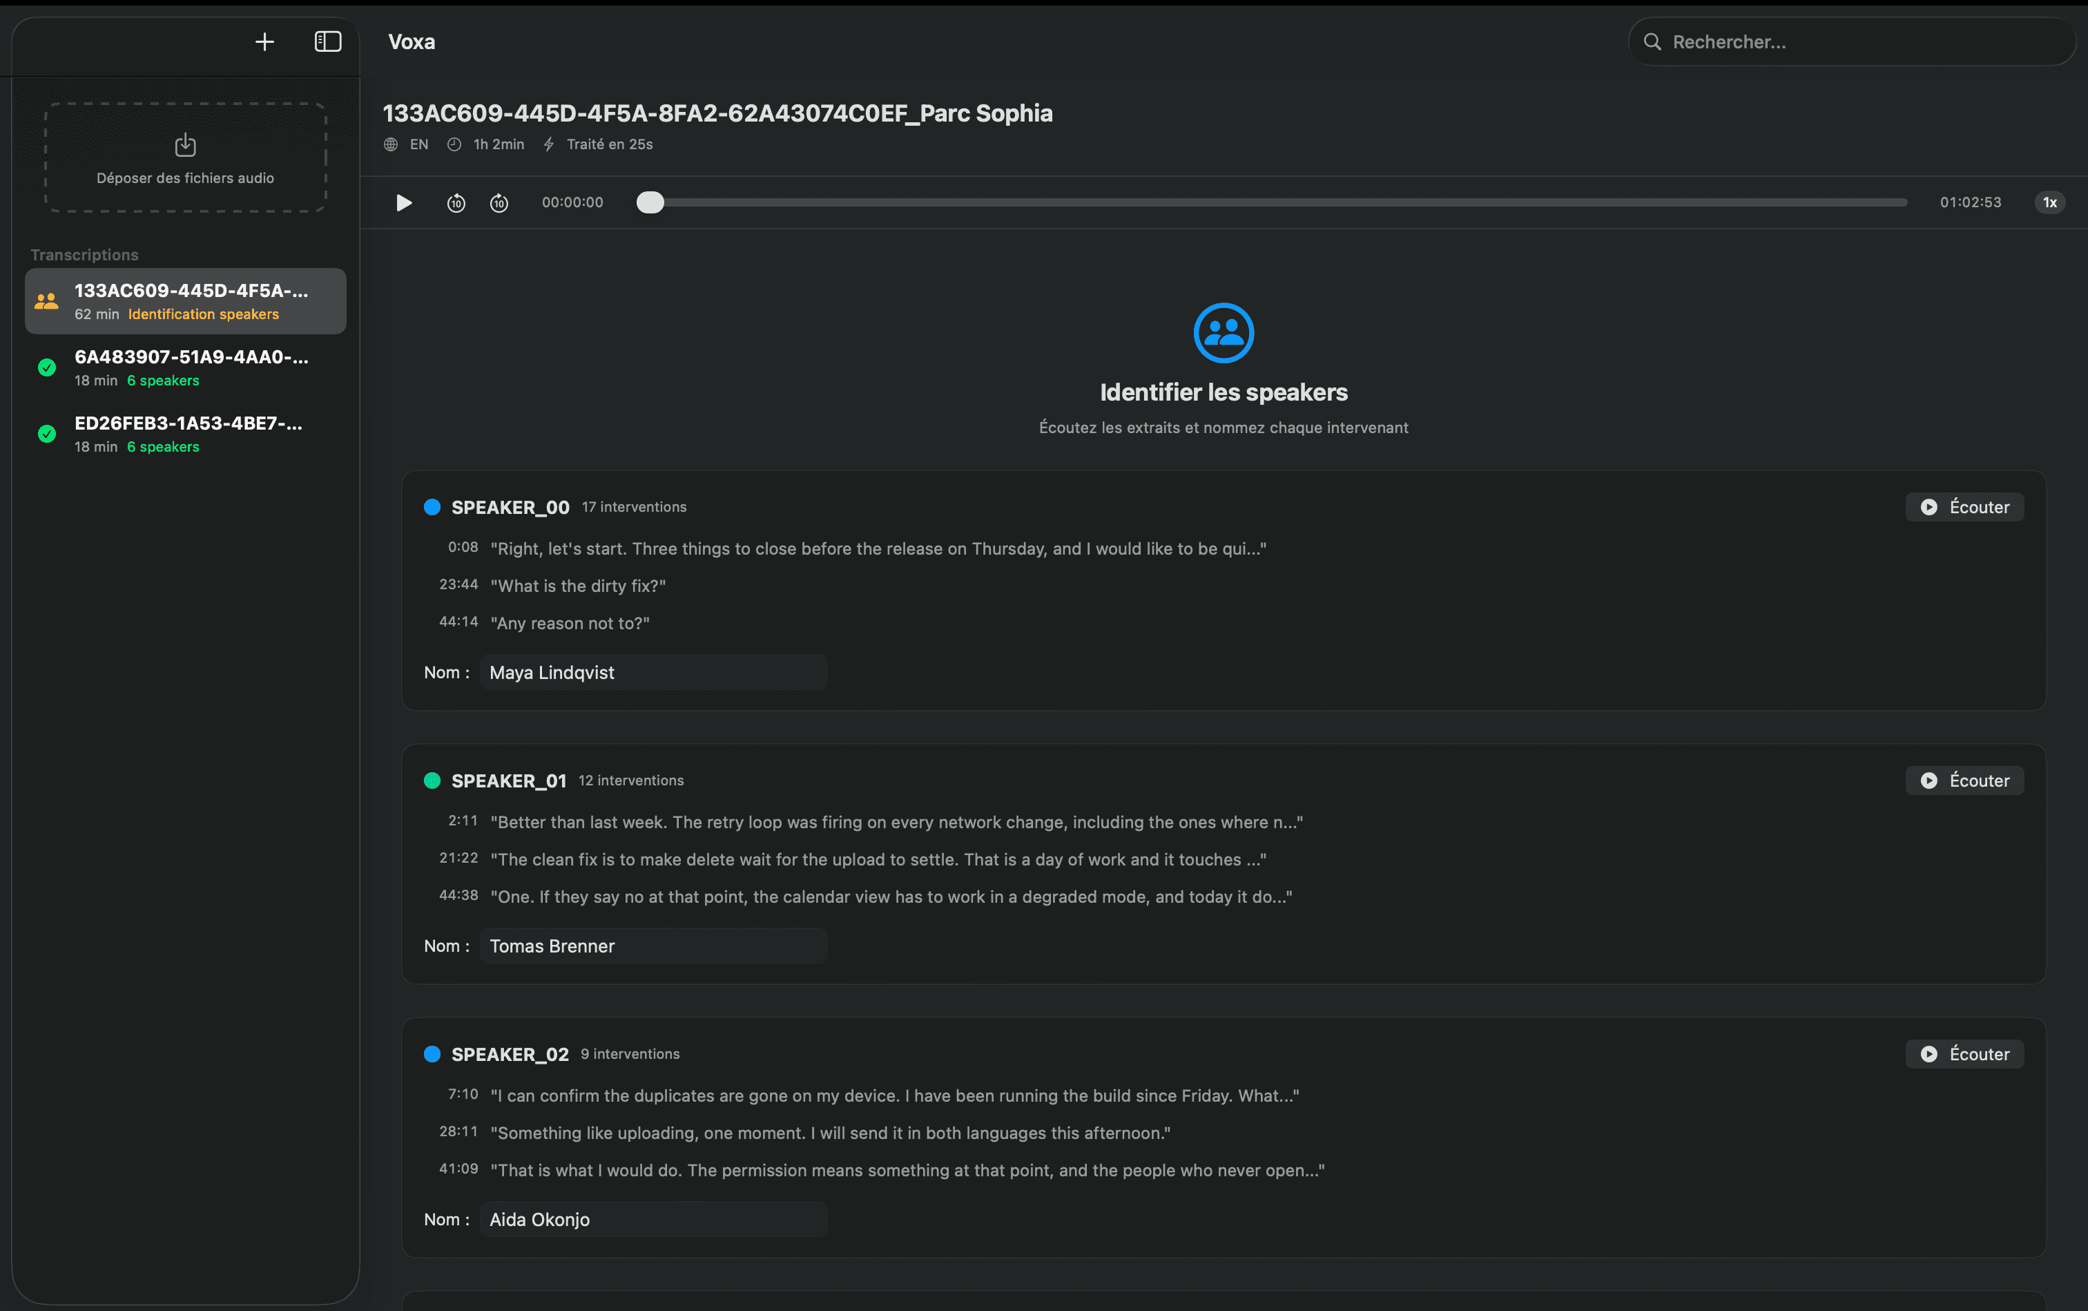This screenshot has width=2088, height=1311.
Task: Click the globe language icon beside EN
Action: click(391, 144)
